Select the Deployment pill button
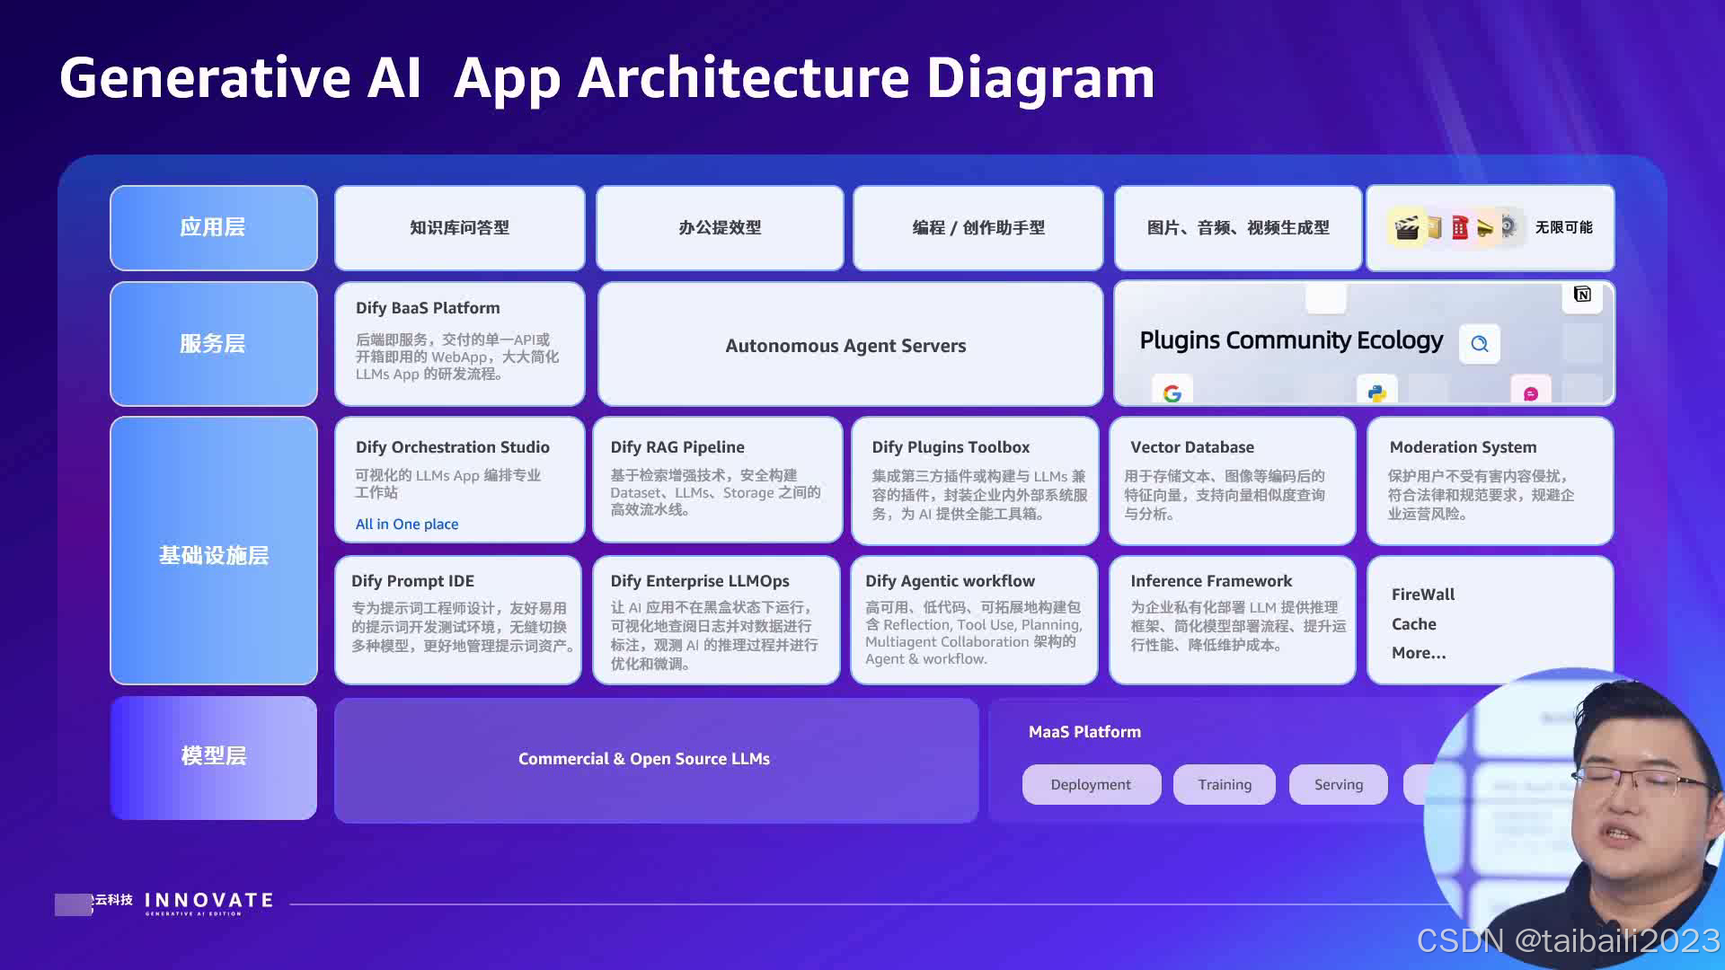The width and height of the screenshot is (1725, 970). (1091, 784)
